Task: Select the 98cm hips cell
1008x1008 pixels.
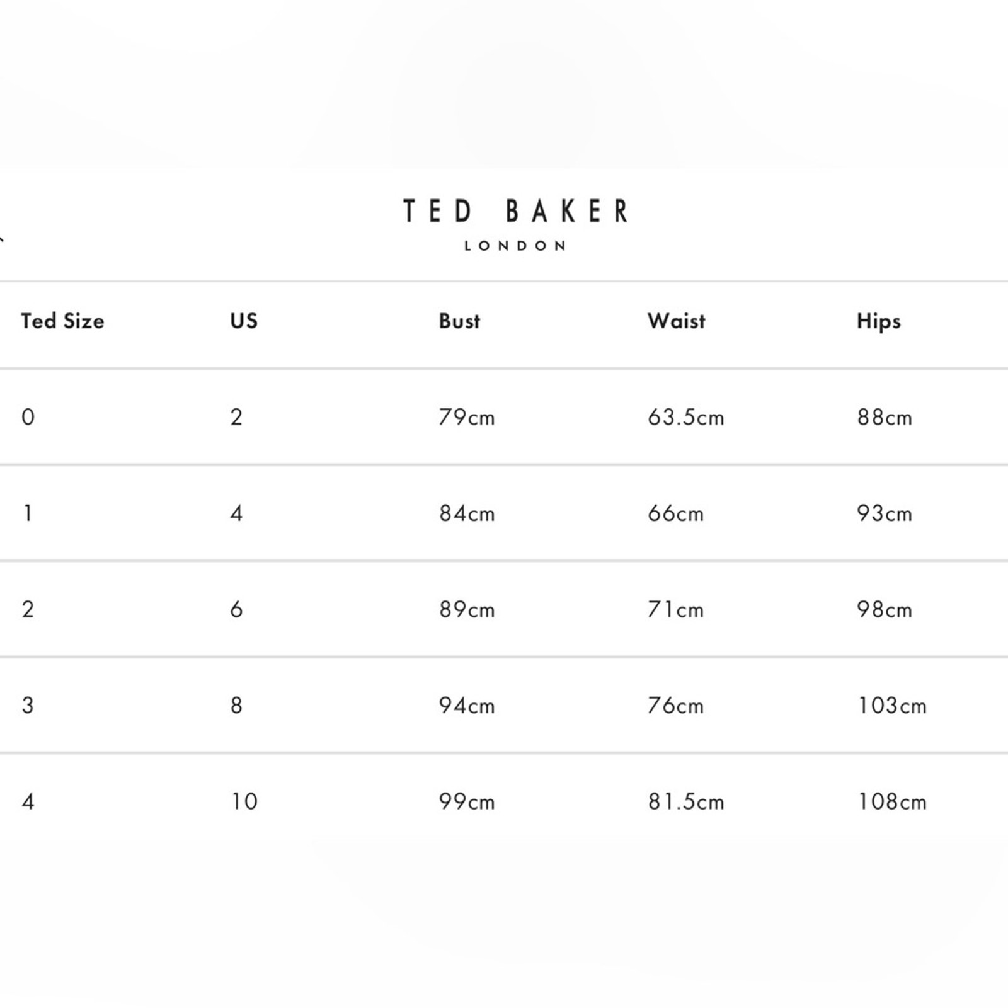Action: click(885, 609)
